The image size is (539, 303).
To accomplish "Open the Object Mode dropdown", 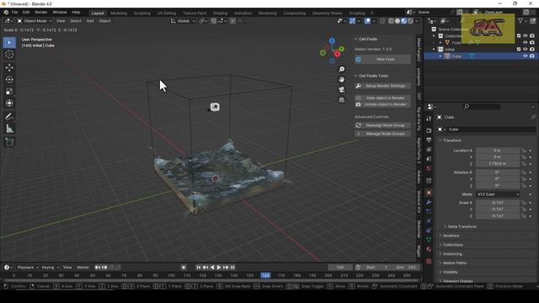I will pos(35,21).
